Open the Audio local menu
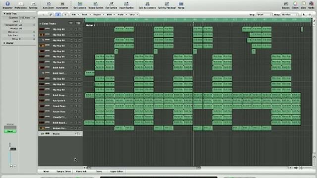The width and height of the screenshot is (317, 178). (122, 14)
